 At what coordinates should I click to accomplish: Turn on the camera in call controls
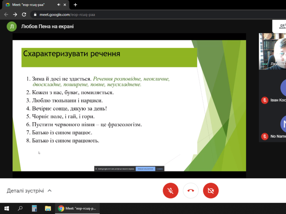(x=211, y=191)
